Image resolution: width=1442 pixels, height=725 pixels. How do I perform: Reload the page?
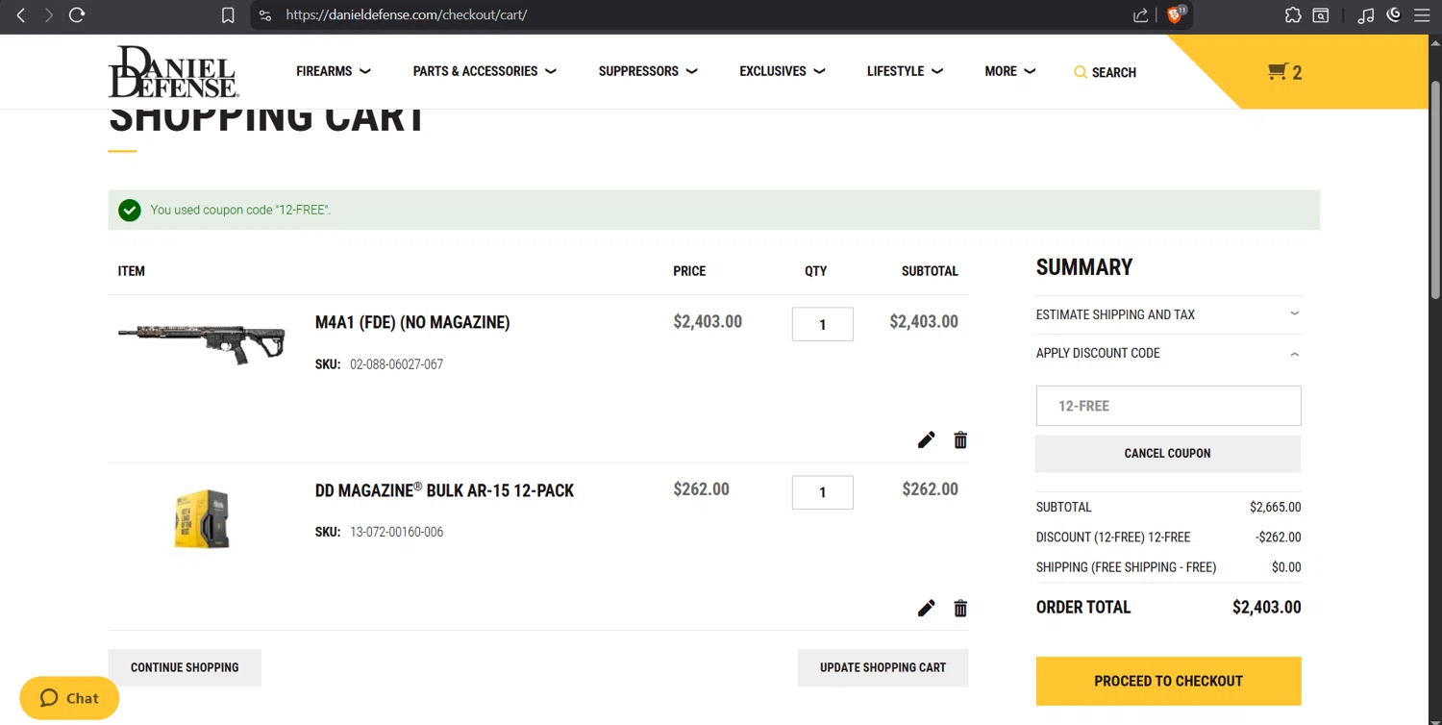coord(77,14)
